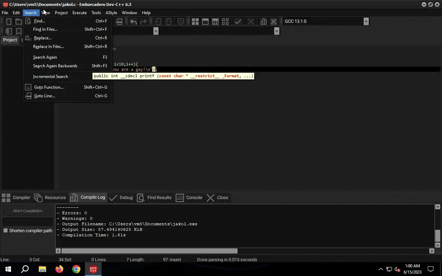
Task: Choose Find In Files... menu entry
Action: point(68,29)
